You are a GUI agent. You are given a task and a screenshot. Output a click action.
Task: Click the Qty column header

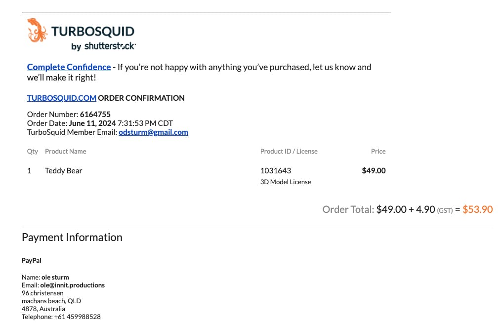[33, 151]
